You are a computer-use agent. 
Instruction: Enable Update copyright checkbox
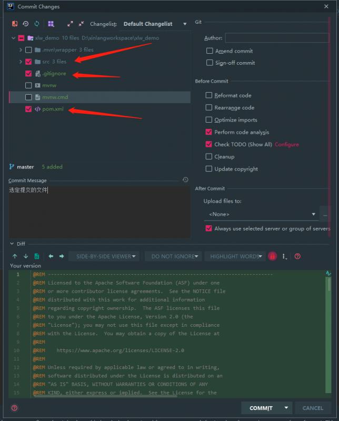(209, 168)
